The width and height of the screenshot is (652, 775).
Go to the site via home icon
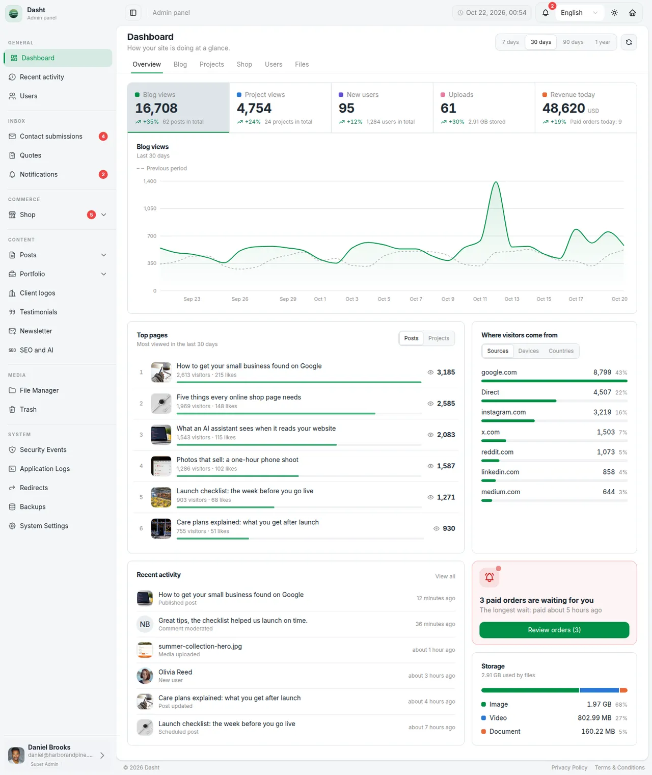(x=632, y=13)
